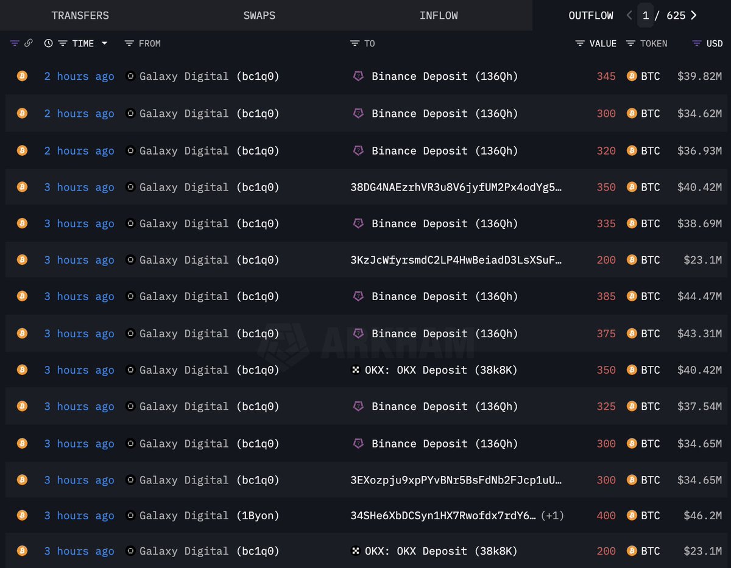The height and width of the screenshot is (568, 731).
Task: Open Binance Deposit (136Qh) in the $36.93M row
Action: (445, 150)
